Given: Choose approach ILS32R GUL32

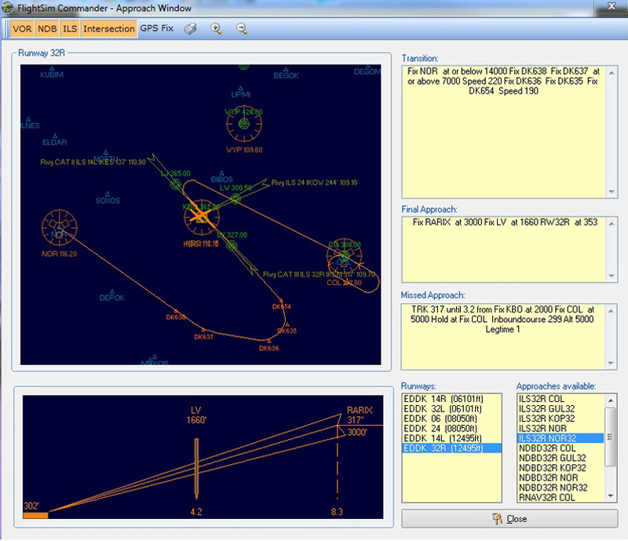Looking at the screenshot, I should click(x=560, y=409).
